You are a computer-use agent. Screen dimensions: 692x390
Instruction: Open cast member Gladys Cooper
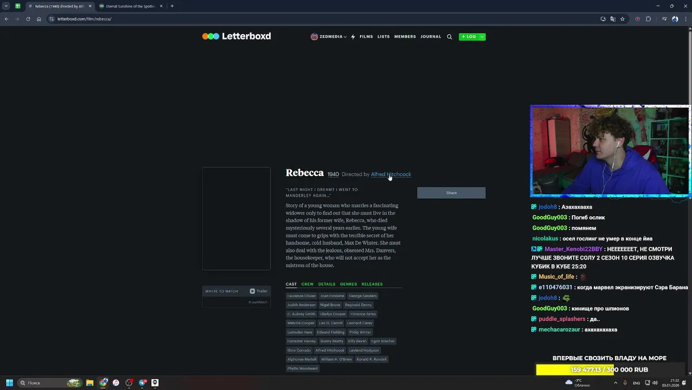[333, 314]
